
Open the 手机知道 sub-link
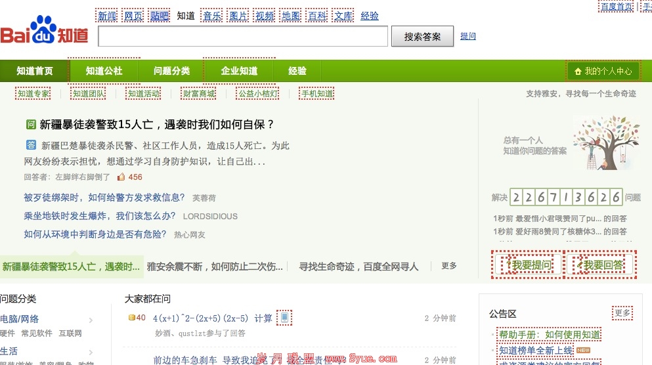(317, 94)
